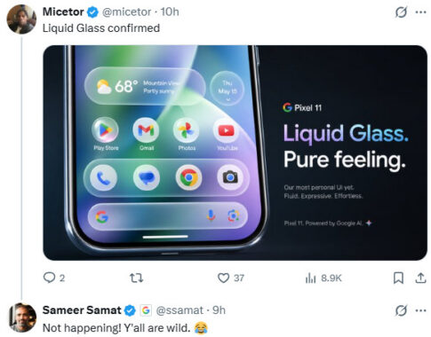The width and height of the screenshot is (431, 337).
Task: Open Micetor display name profile
Action: 63,12
